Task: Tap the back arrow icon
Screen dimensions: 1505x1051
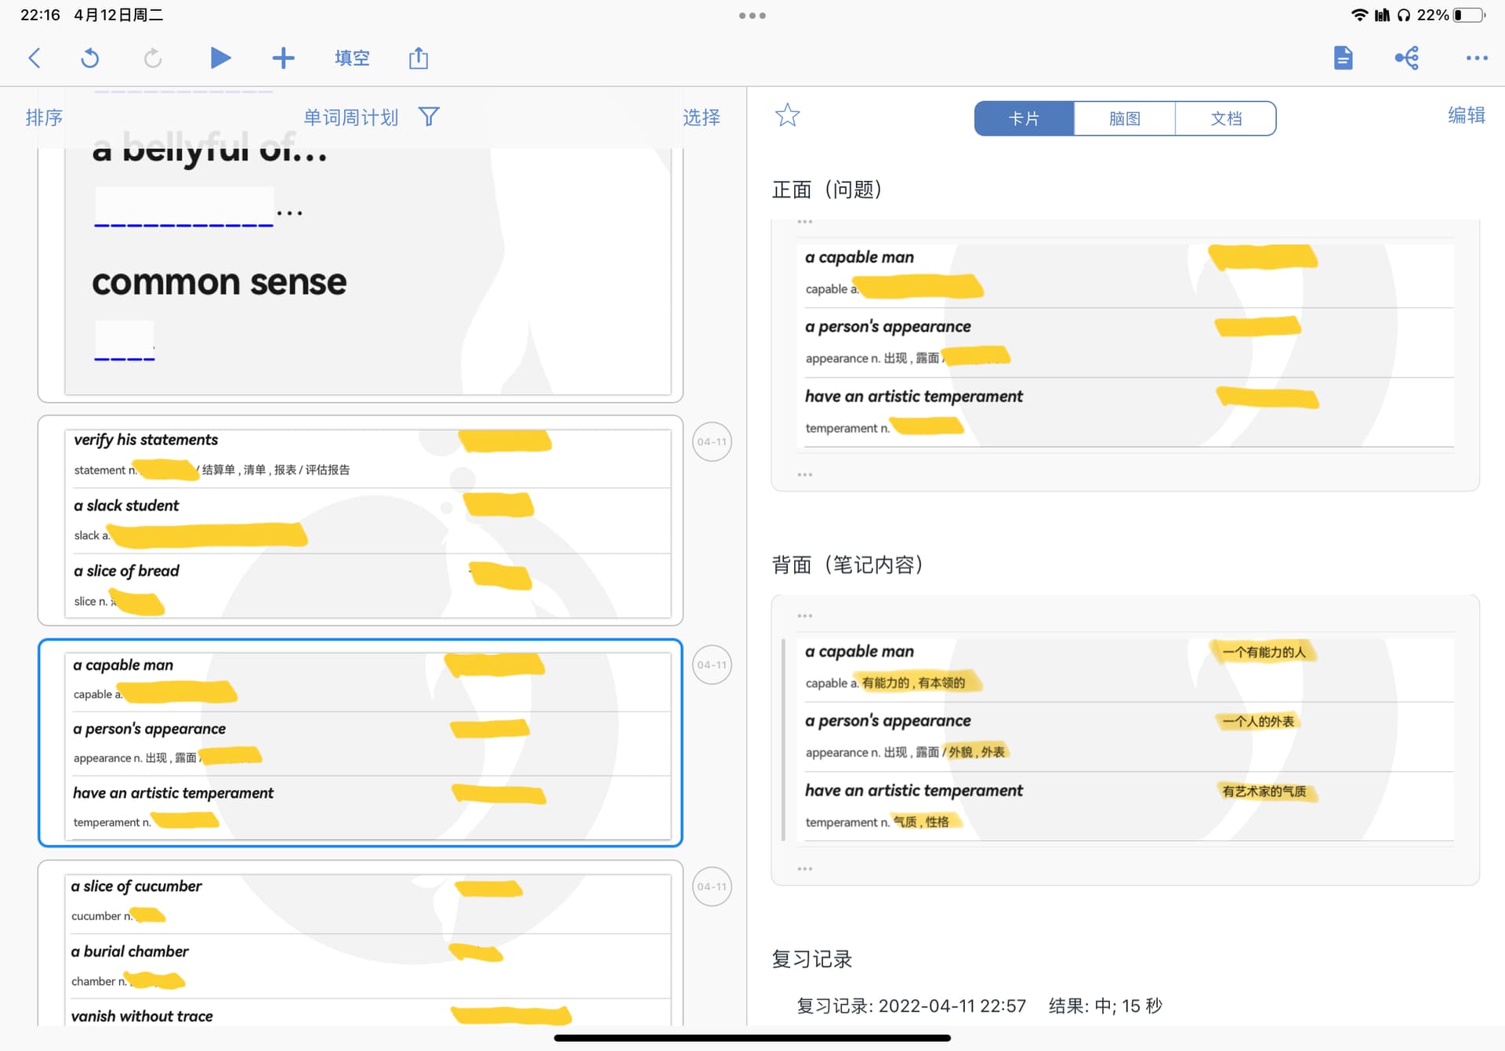Action: coord(34,58)
